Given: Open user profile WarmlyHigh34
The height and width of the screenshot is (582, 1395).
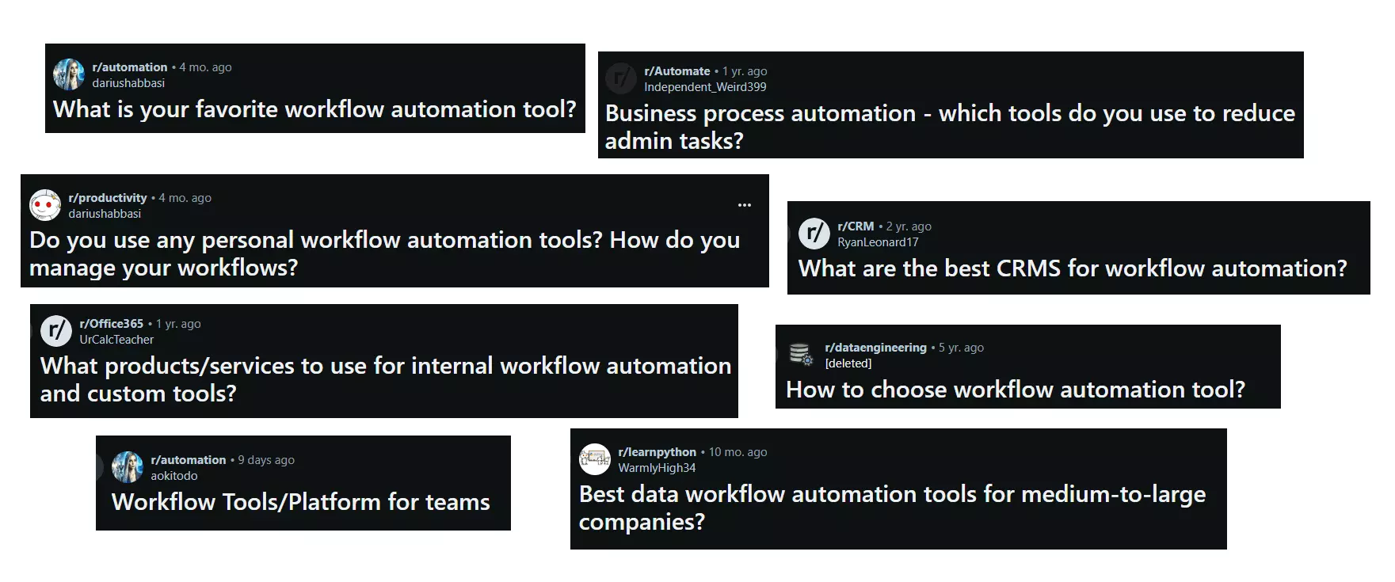Looking at the screenshot, I should (657, 468).
